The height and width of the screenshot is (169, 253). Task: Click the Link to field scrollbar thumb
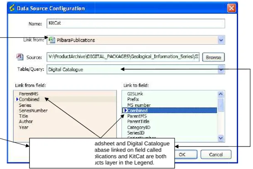(x=221, y=105)
